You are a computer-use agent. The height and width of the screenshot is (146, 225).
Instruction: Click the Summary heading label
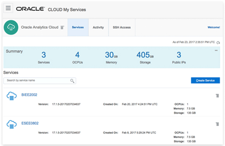pyautogui.click(x=14, y=51)
